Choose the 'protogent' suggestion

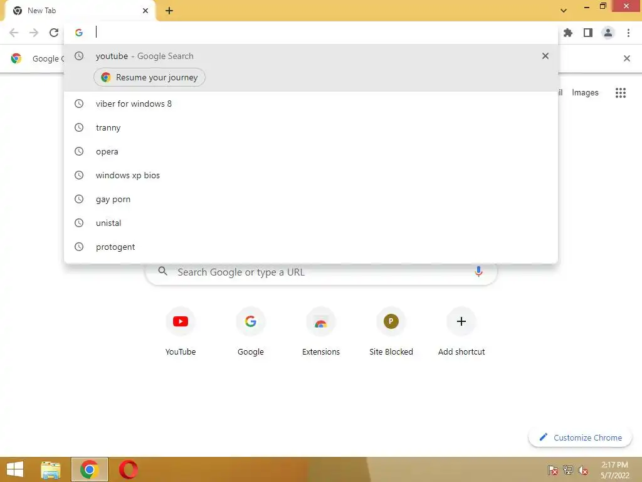(311, 247)
